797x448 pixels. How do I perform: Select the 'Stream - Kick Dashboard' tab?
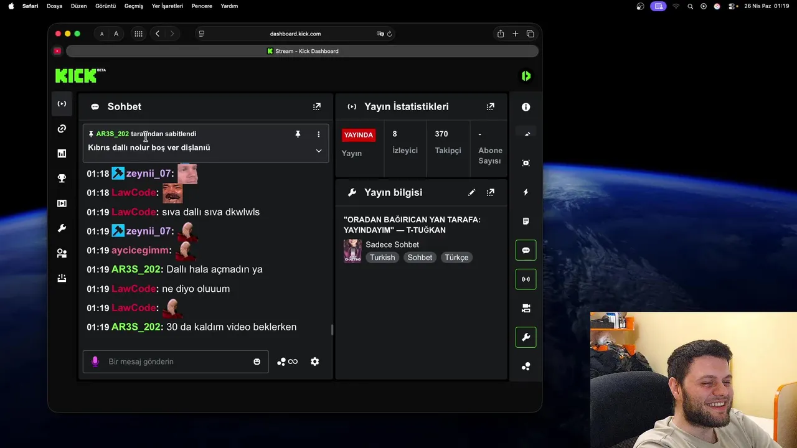303,51
